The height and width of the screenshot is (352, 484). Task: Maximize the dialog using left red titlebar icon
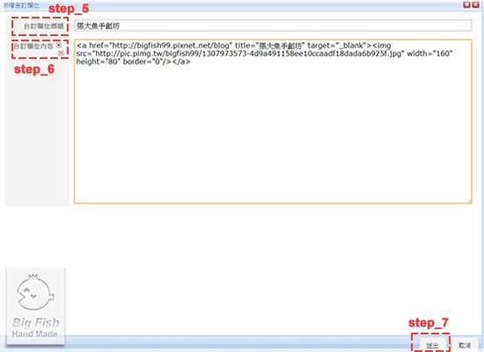(467, 4)
